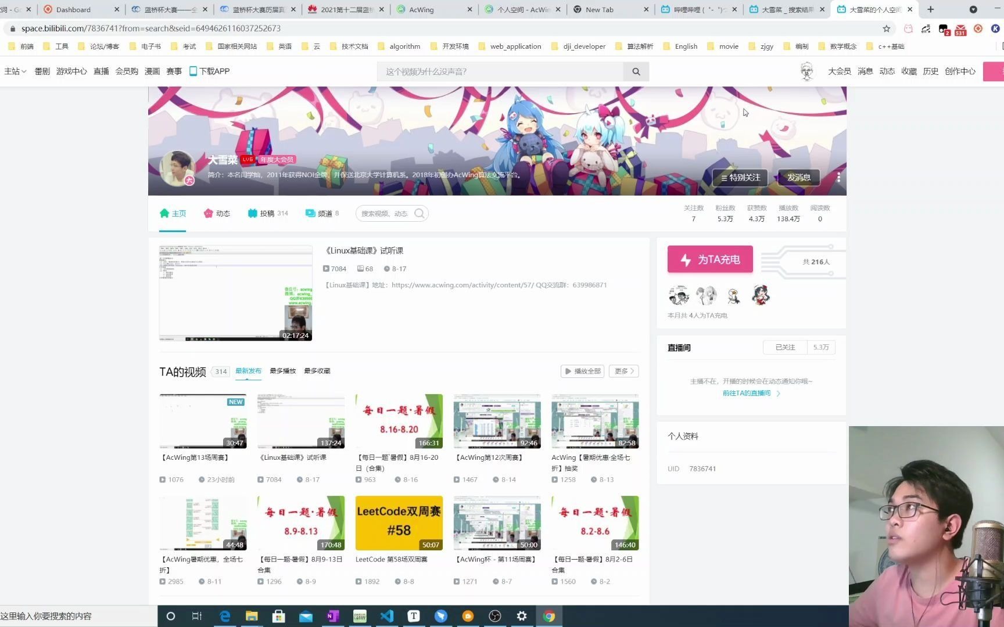
Task: Click 已关注 in the 直播间 panel
Action: pyautogui.click(x=785, y=347)
